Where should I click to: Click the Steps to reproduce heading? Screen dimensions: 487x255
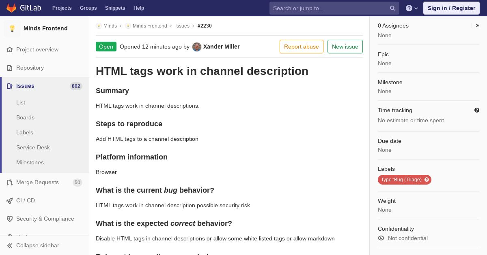point(129,124)
